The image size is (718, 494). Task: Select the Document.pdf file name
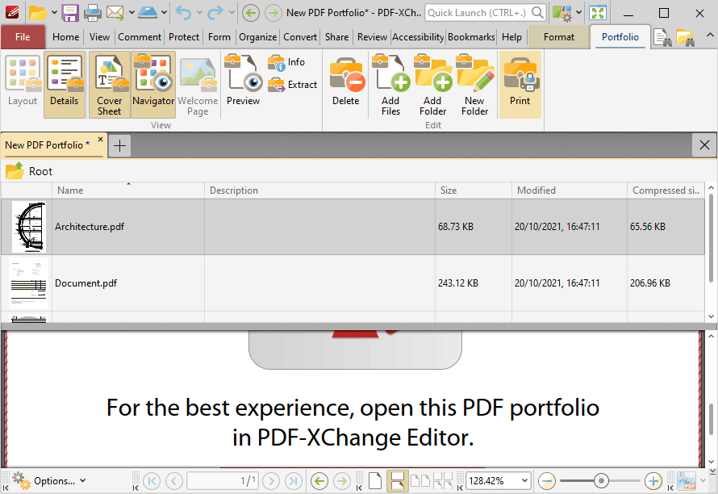(x=86, y=283)
